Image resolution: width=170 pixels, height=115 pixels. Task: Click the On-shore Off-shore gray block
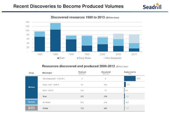(x=31, y=108)
